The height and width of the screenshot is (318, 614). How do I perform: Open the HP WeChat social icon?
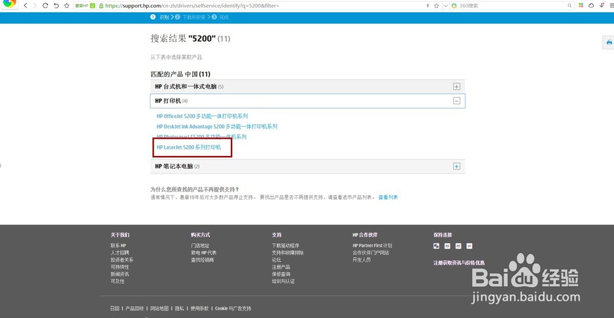[436, 246]
